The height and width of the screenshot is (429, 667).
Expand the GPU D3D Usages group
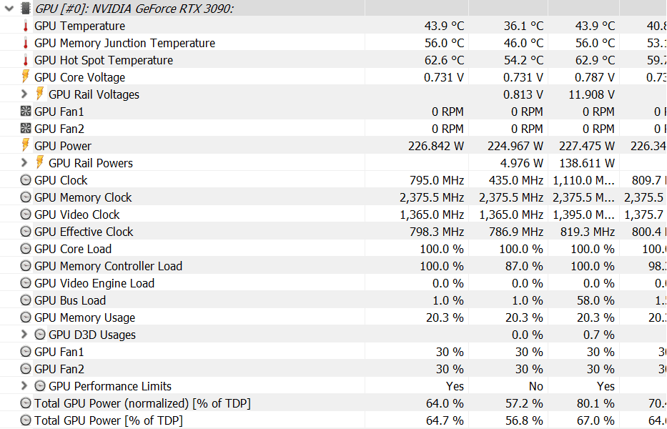point(24,335)
